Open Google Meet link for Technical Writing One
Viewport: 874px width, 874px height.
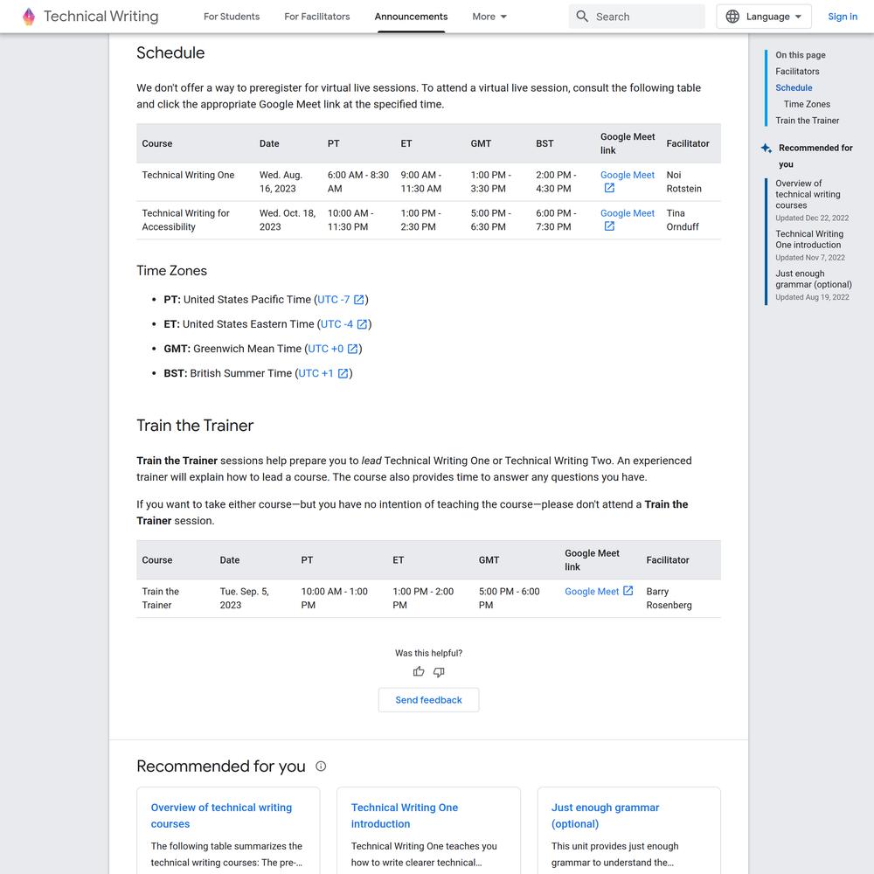(627, 175)
